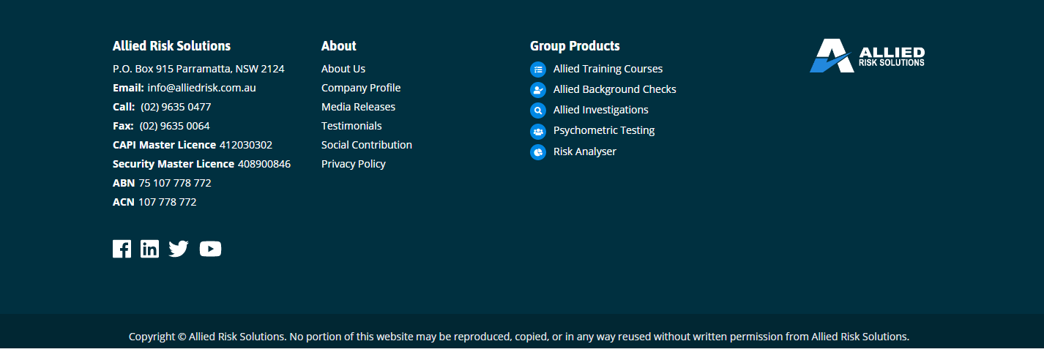The image size is (1044, 352).
Task: Open the Social Contribution link
Action: point(367,145)
